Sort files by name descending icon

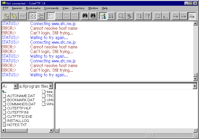click(59, 16)
